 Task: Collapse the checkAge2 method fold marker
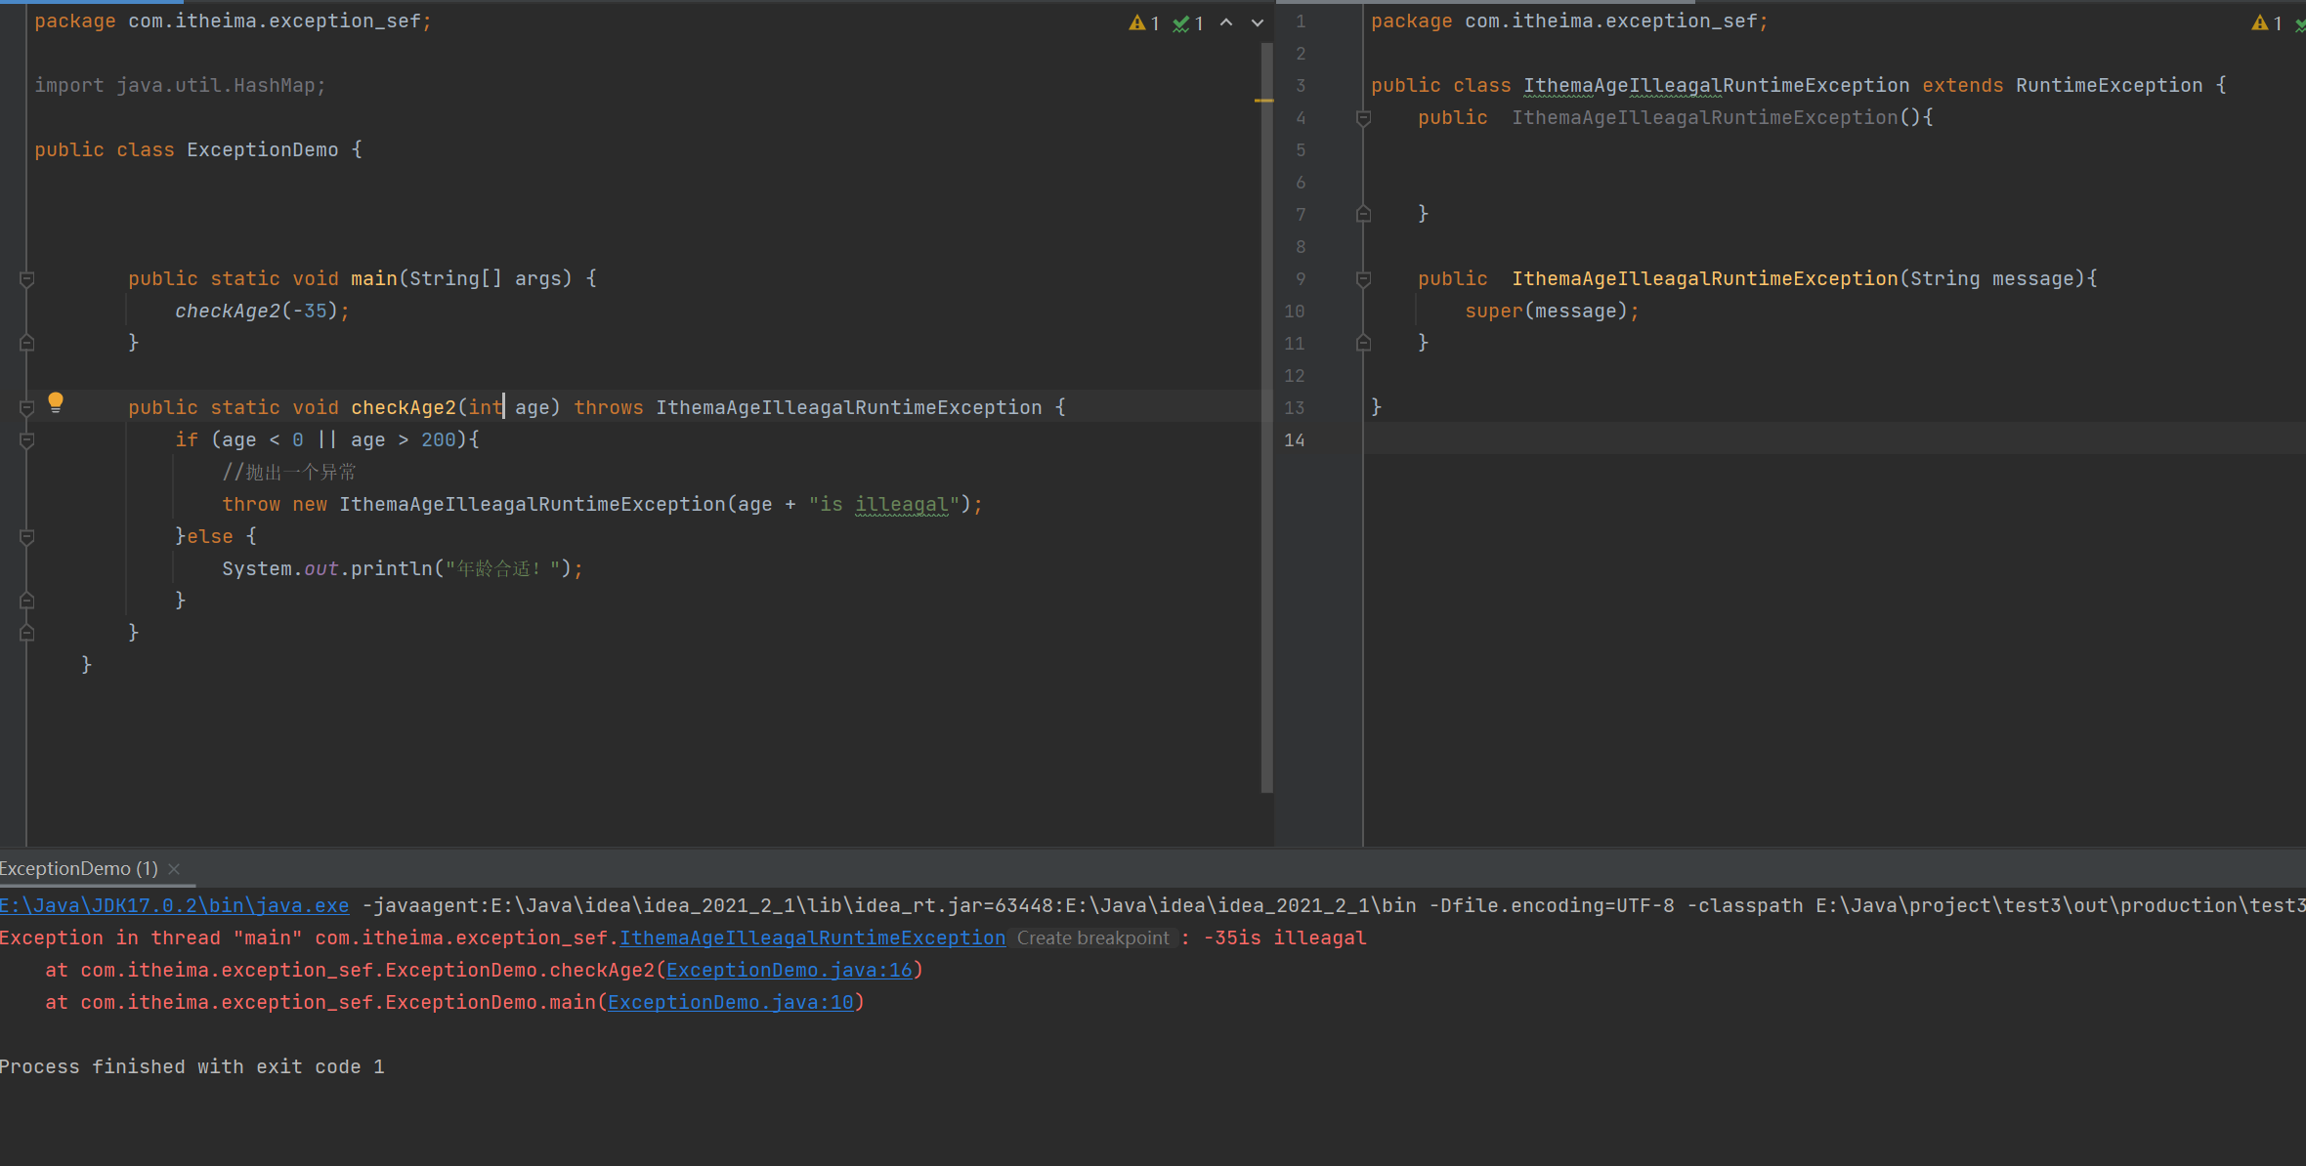point(27,408)
